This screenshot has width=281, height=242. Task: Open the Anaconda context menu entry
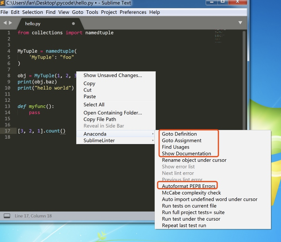[x=116, y=134]
